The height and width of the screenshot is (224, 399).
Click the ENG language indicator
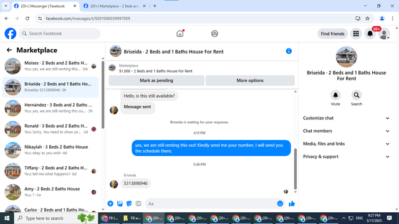pyautogui.click(x=359, y=218)
